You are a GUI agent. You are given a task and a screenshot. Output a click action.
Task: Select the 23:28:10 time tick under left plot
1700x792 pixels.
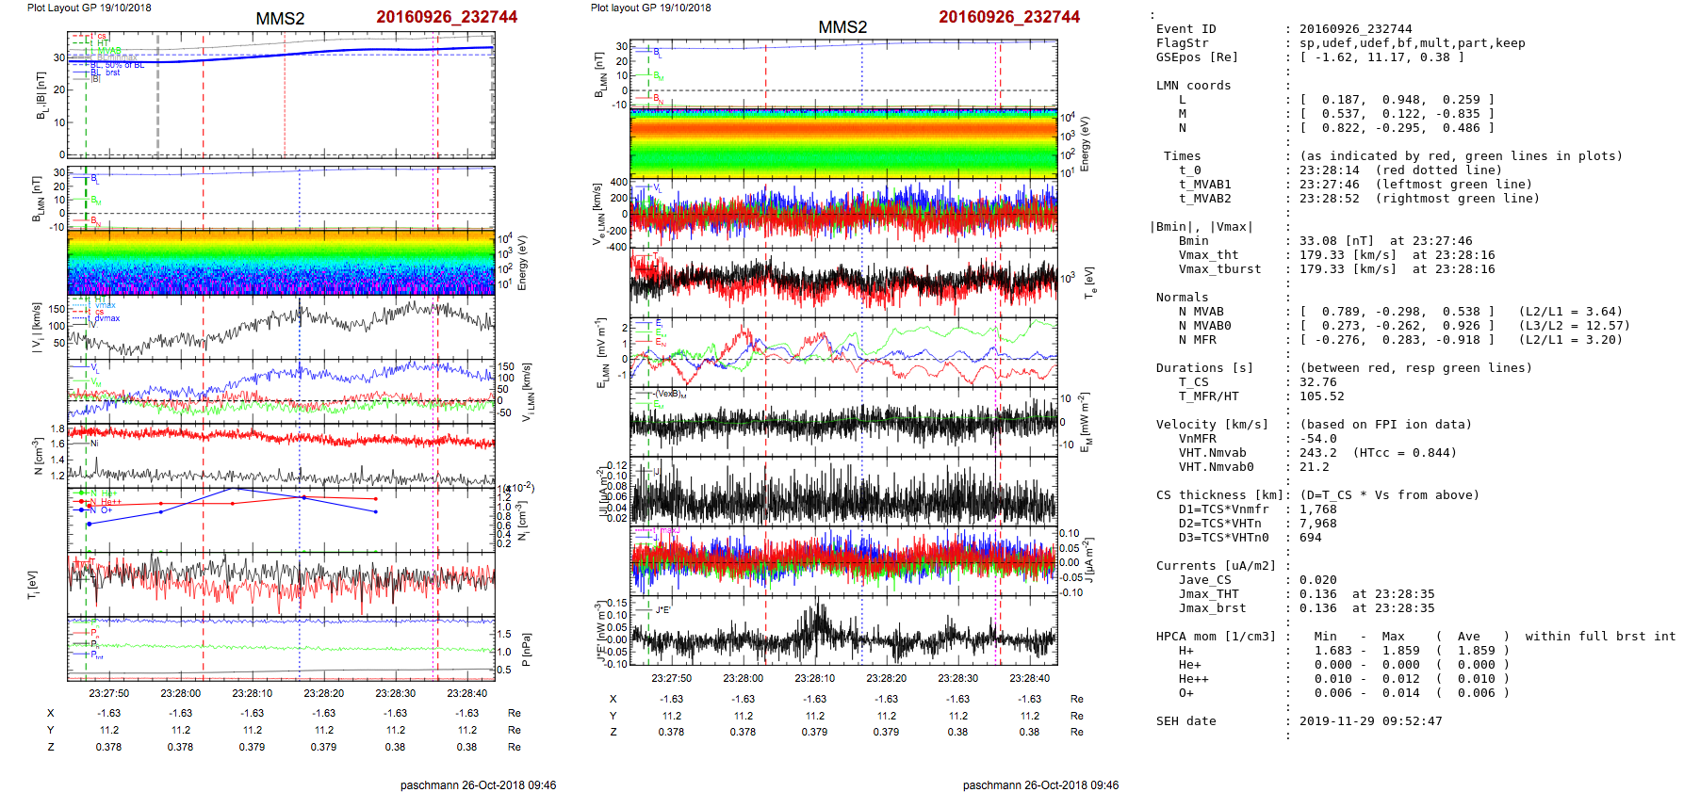[253, 693]
